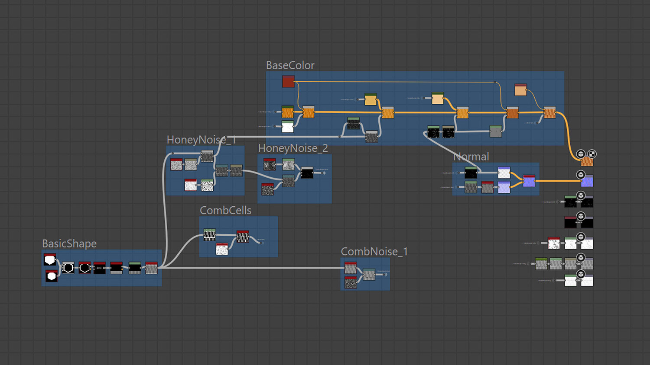Select the dark orange blend node in BaseColor
This screenshot has width=650, height=365.
coord(513,112)
